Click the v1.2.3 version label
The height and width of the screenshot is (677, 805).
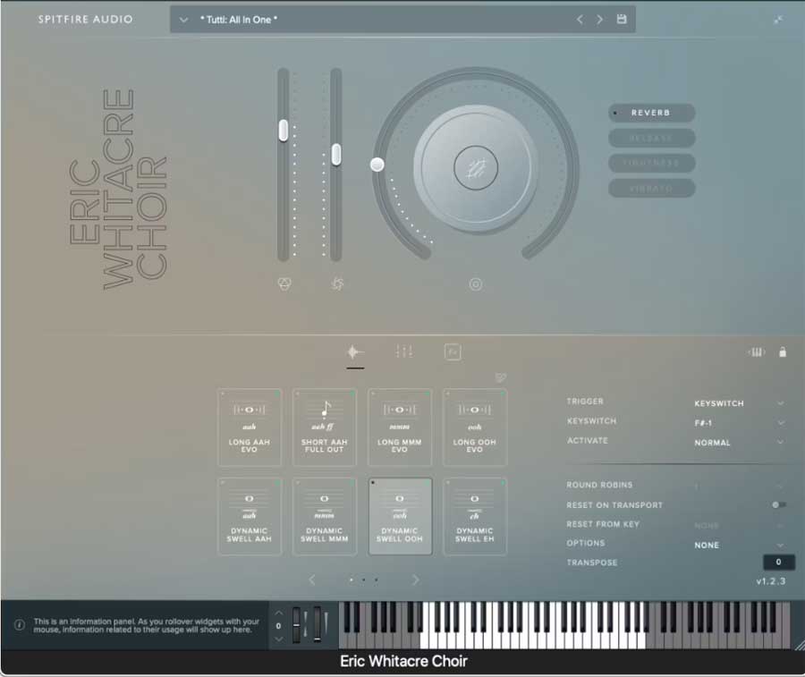771,581
